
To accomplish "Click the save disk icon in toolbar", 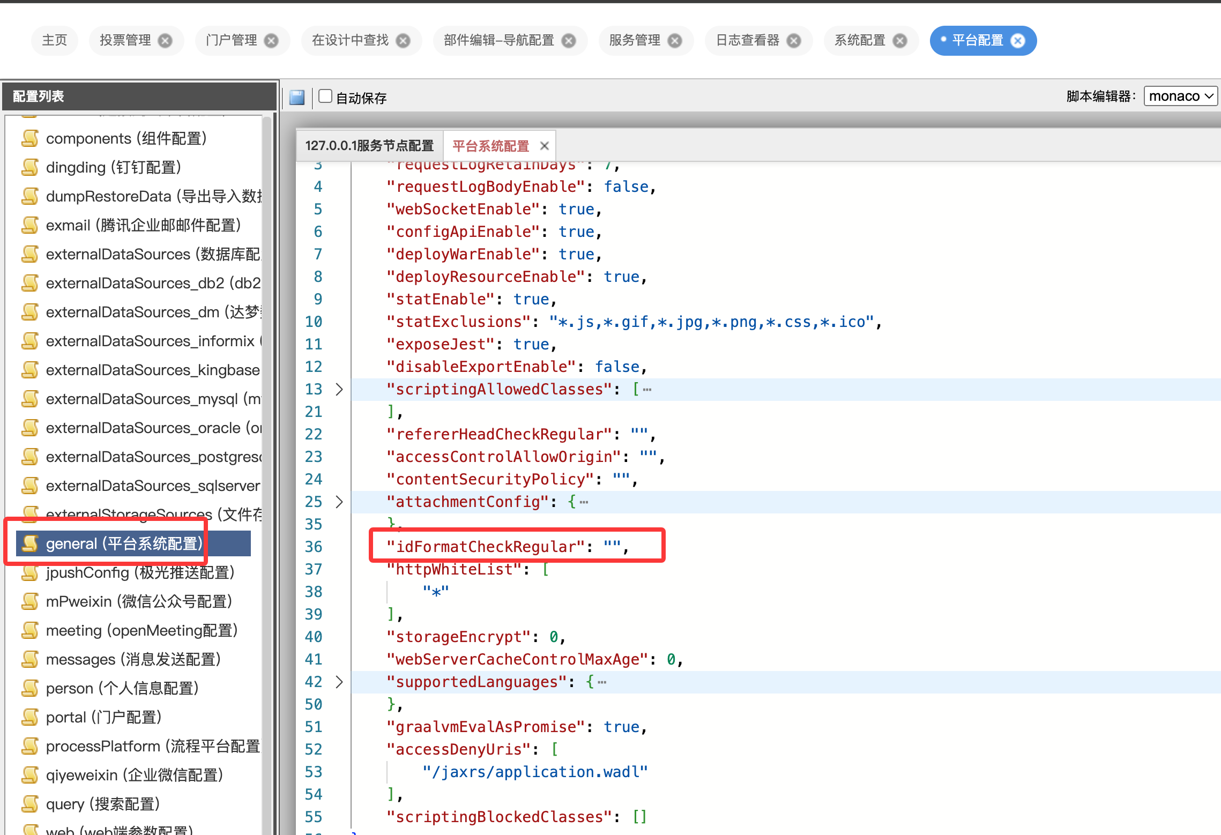I will pyautogui.click(x=297, y=97).
